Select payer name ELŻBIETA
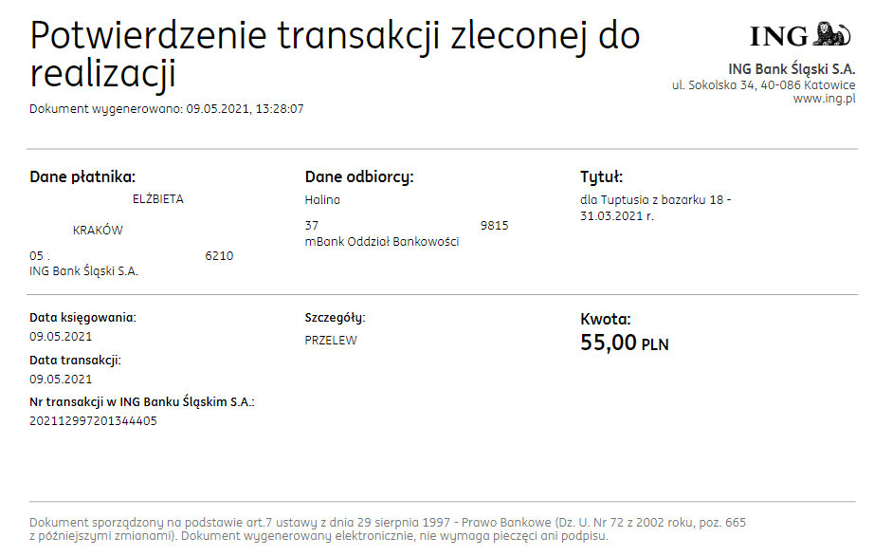This screenshot has height=556, width=874. coord(157,199)
